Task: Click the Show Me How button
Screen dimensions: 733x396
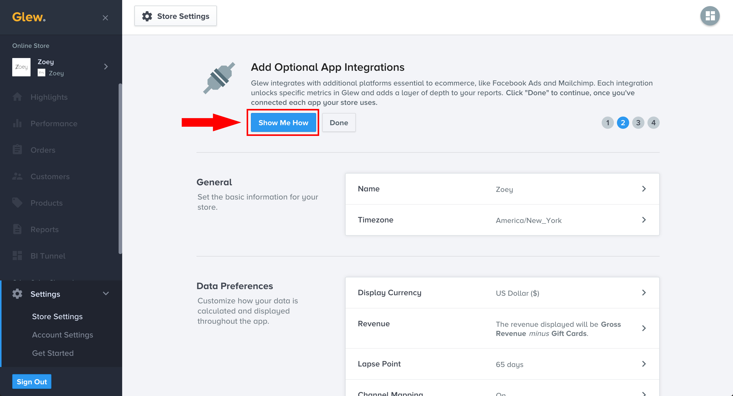Action: [x=283, y=123]
